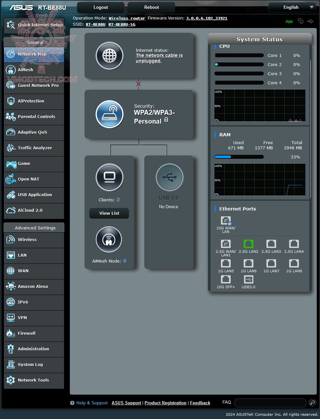The width and height of the screenshot is (320, 419).
Task: Click the AiMesh Node house icon
Action: [109, 240]
